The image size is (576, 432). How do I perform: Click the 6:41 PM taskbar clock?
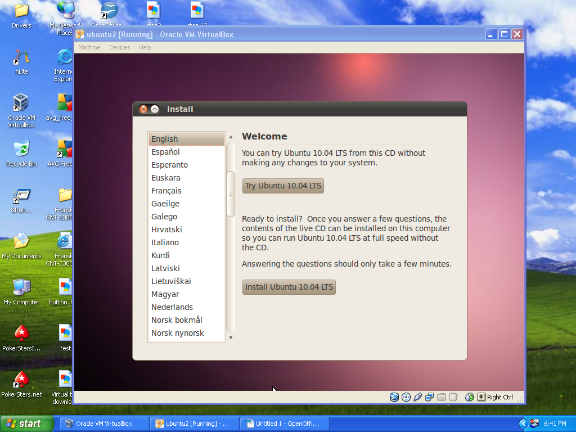[x=555, y=424]
